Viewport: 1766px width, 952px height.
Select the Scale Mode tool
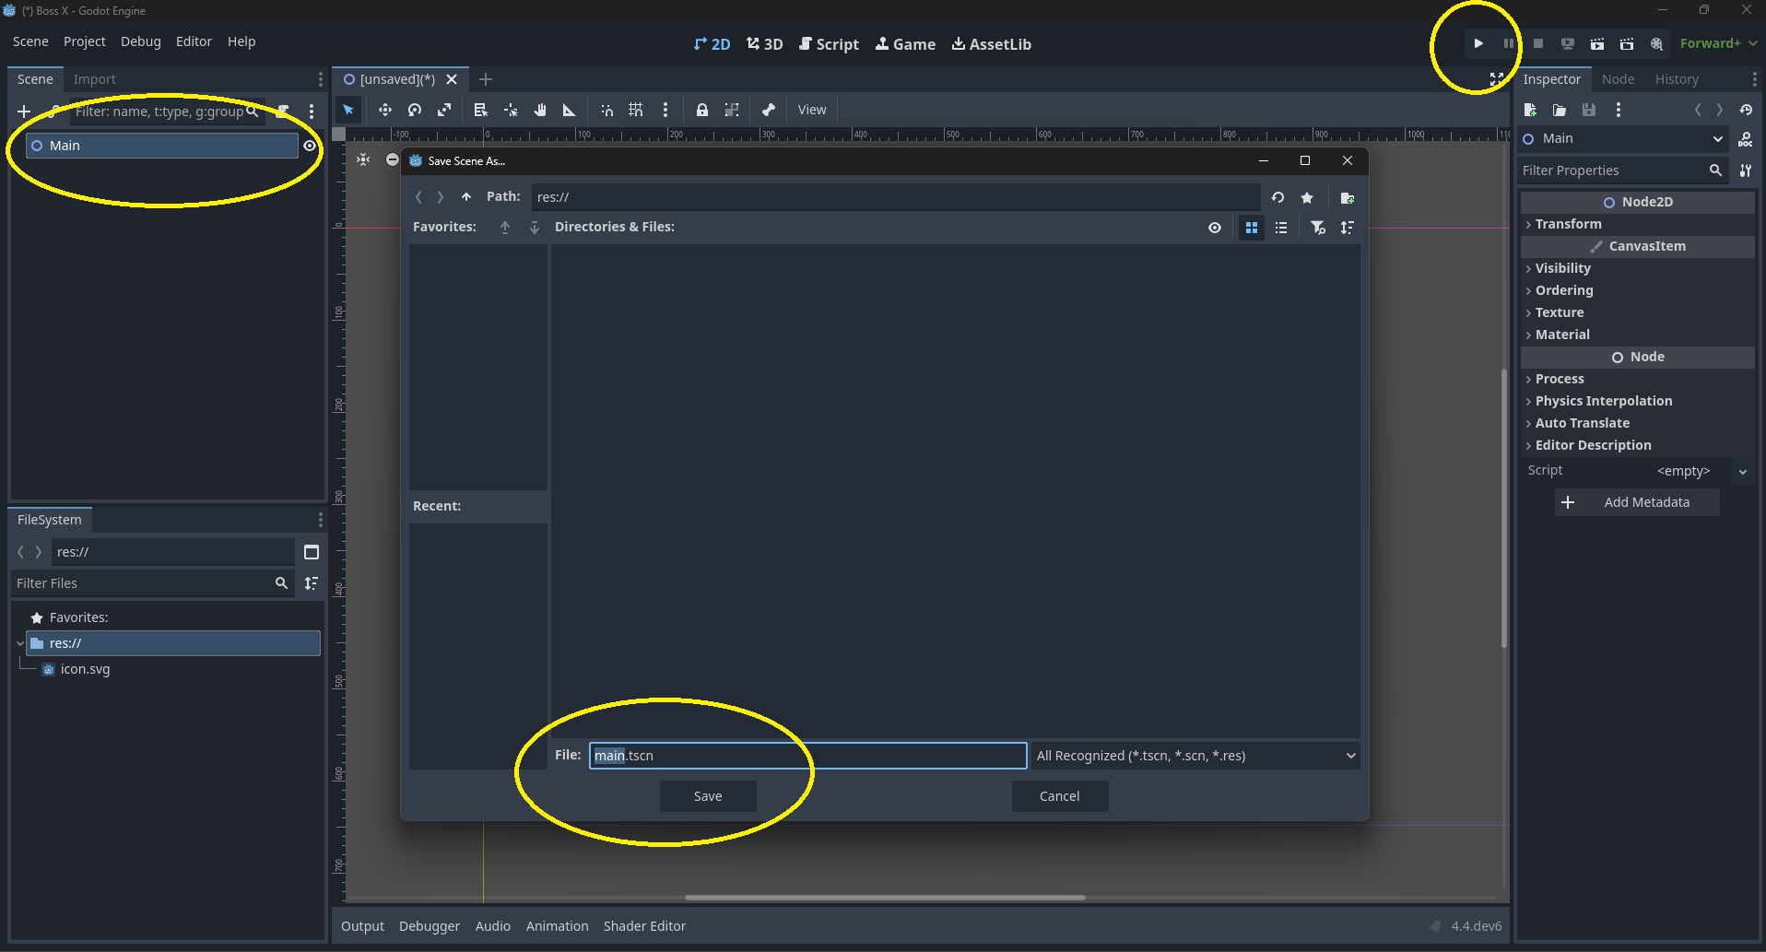444,110
